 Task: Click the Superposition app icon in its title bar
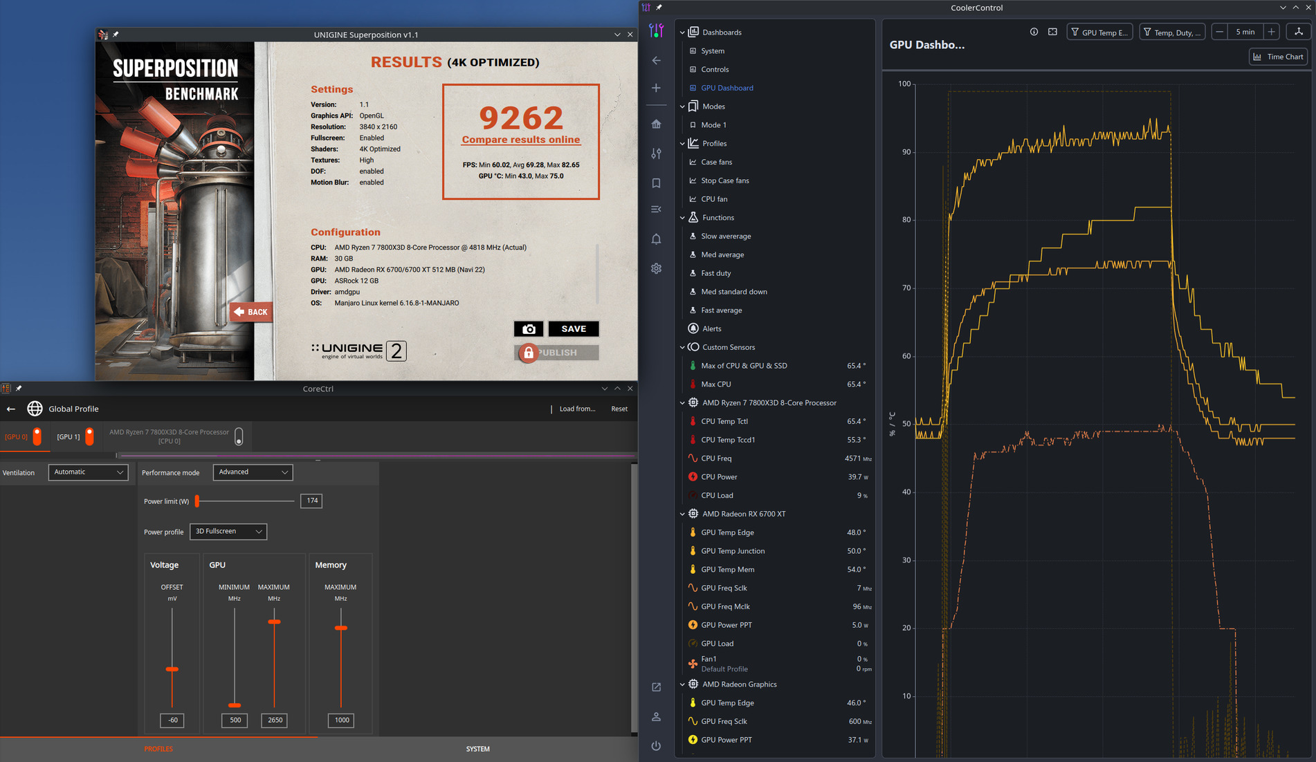[x=103, y=35]
